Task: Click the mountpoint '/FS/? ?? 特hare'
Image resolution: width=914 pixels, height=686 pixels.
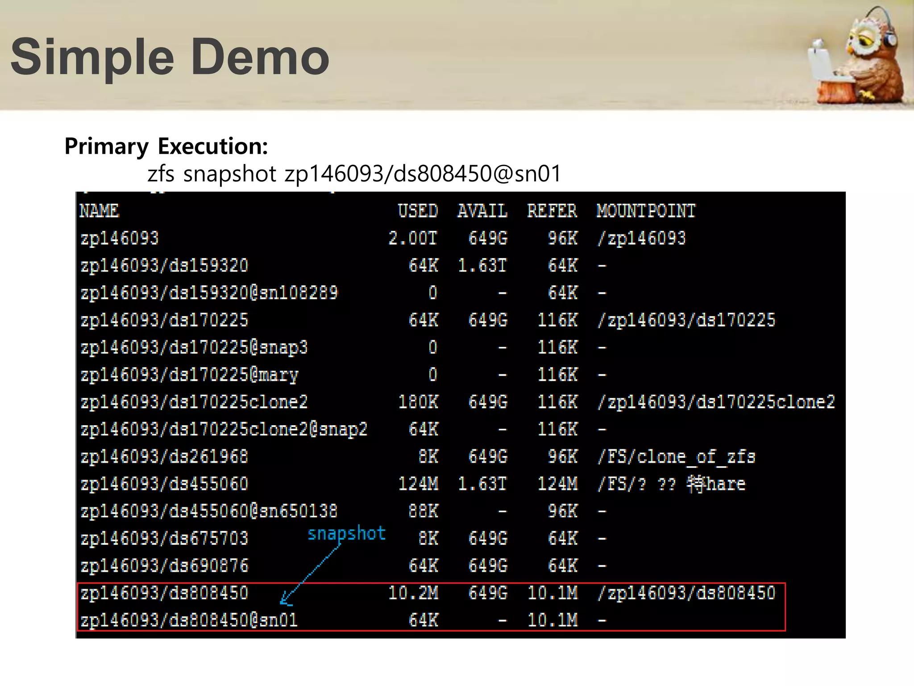Action: (671, 484)
